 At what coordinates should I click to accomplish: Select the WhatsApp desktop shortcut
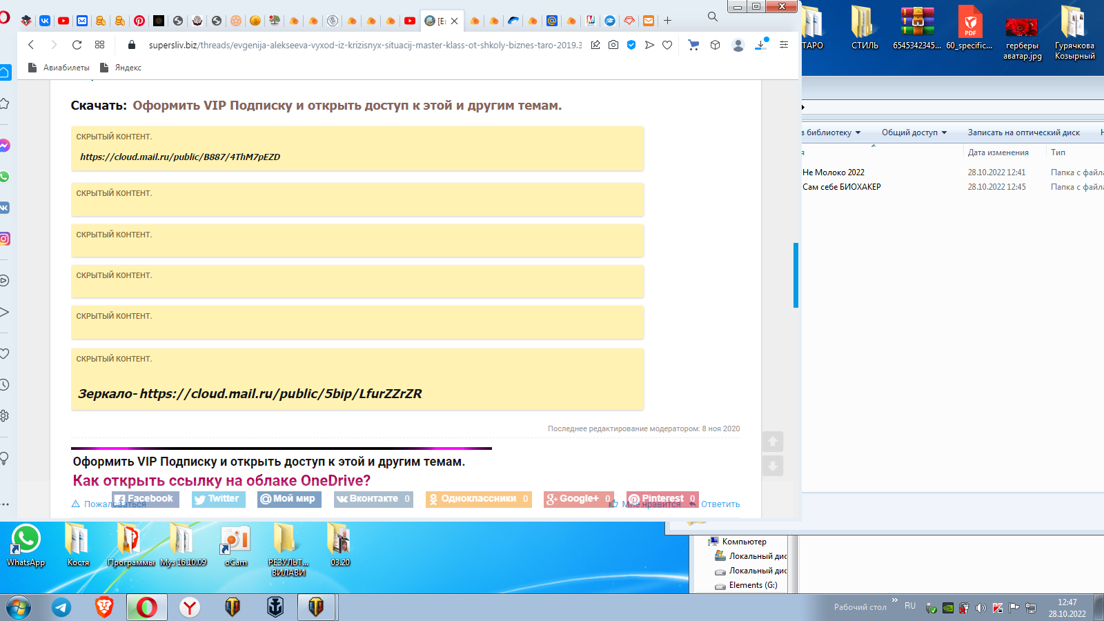[x=26, y=546]
